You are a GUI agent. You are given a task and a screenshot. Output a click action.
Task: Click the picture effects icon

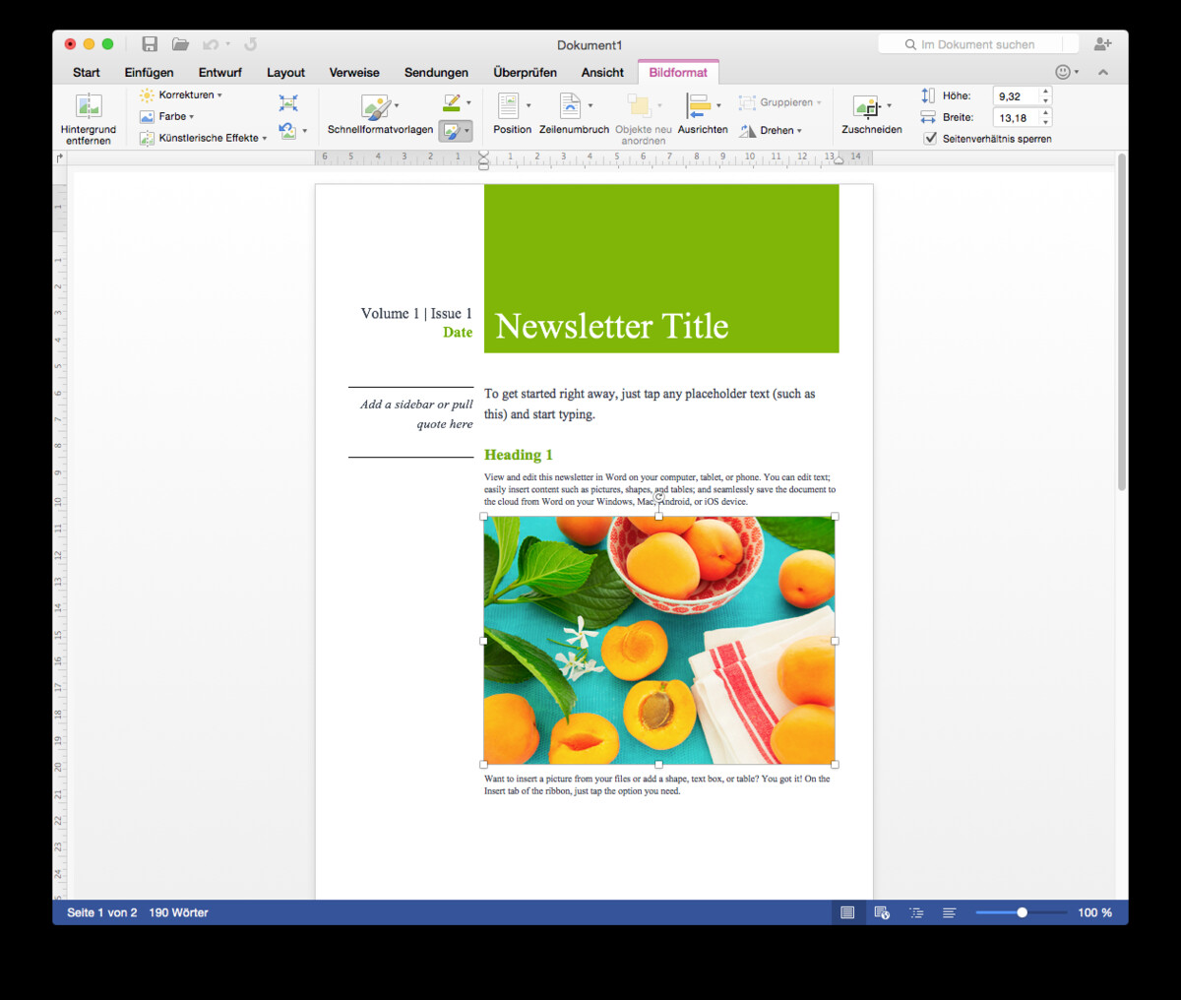451,130
